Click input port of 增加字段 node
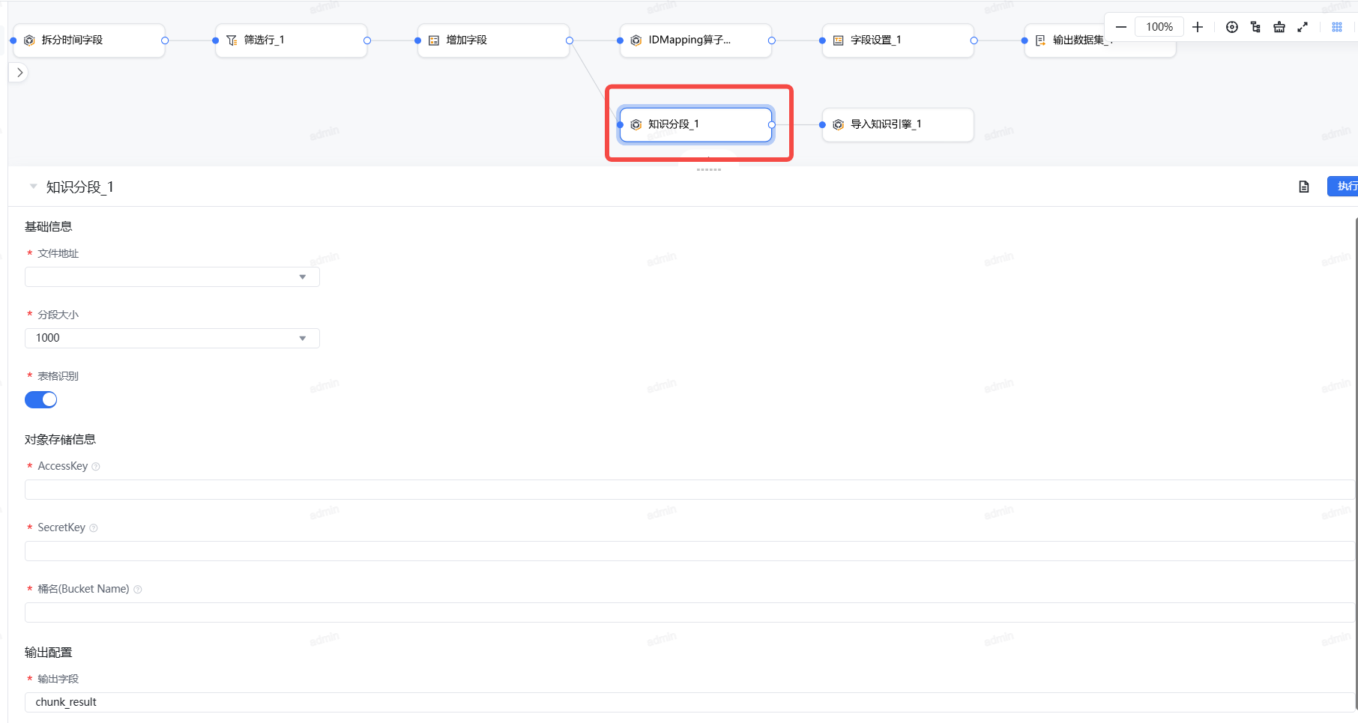This screenshot has width=1358, height=723. point(418,40)
